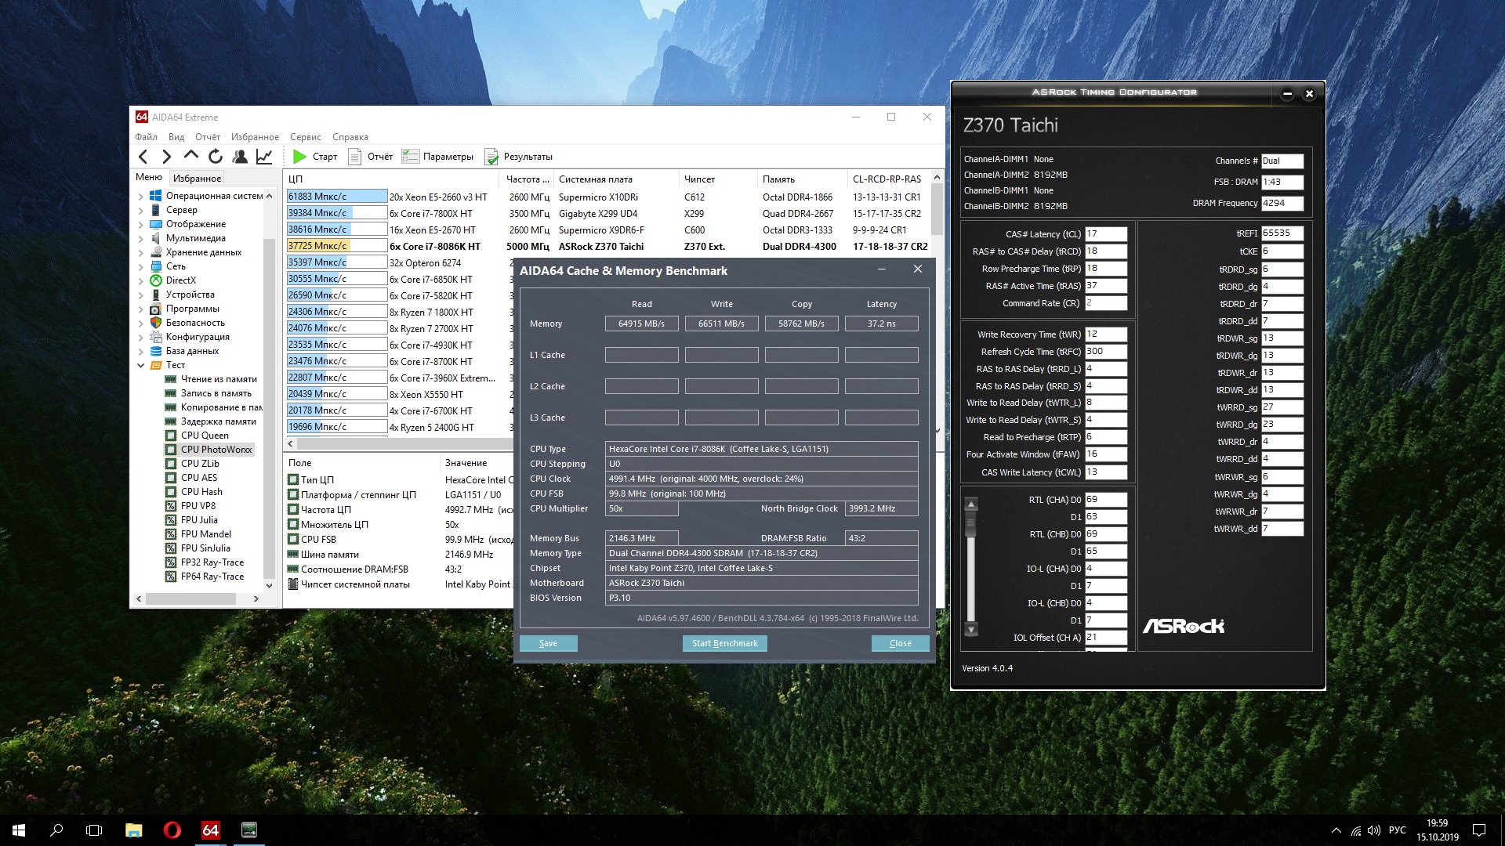The image size is (1505, 846).
Task: Switch to the Избранное tab
Action: [x=197, y=179]
